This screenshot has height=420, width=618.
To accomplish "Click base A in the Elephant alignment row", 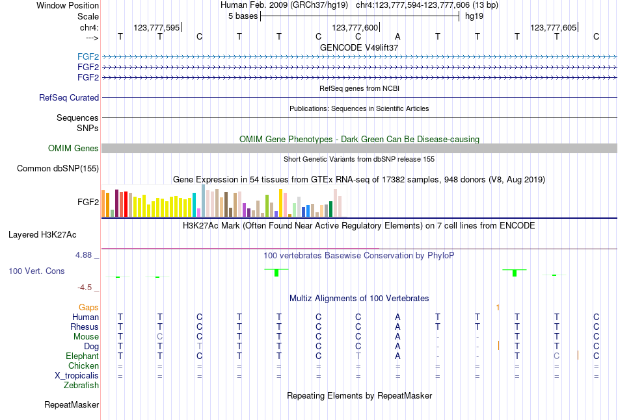I will click(x=397, y=356).
